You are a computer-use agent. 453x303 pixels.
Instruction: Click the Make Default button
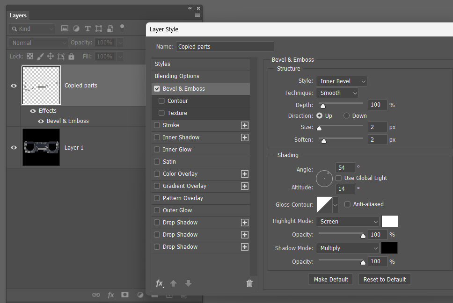coord(330,279)
